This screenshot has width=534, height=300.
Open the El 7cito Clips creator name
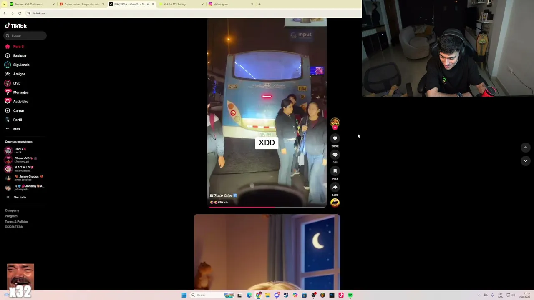coord(221,195)
